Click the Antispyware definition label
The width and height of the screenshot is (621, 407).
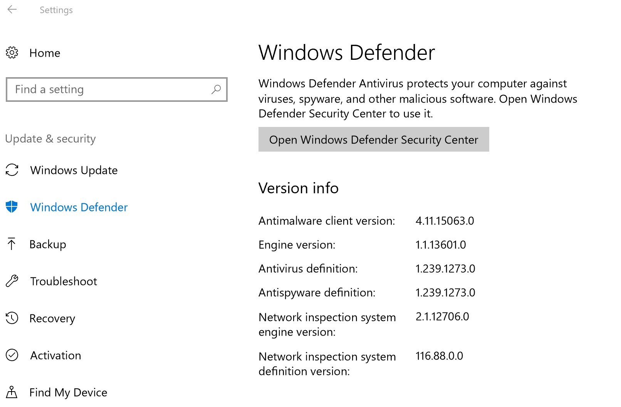317,293
